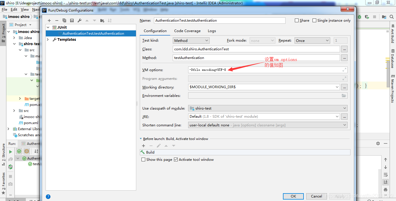Open Working directory dropdown arrow
The height and width of the screenshot is (201, 396).
pos(337,87)
